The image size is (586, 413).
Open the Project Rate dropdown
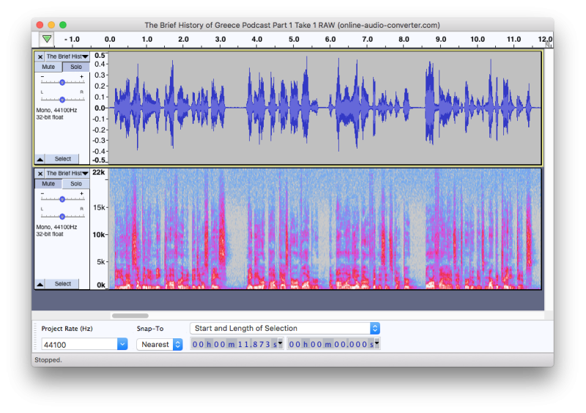tap(122, 344)
